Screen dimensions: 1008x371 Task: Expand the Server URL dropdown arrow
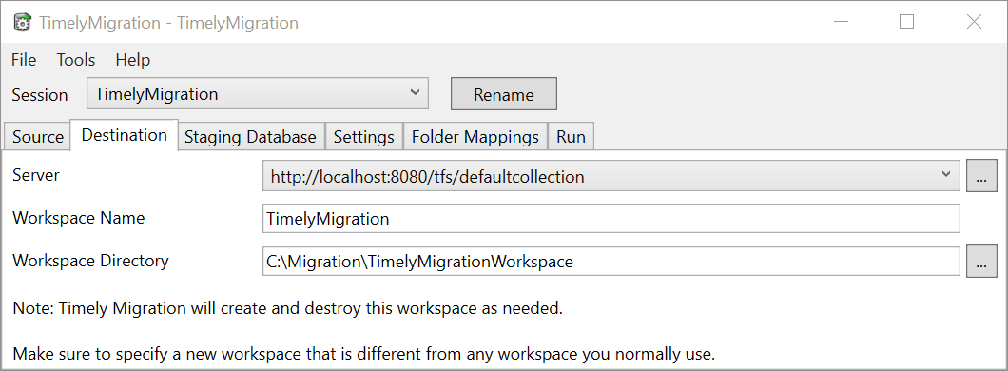[945, 176]
